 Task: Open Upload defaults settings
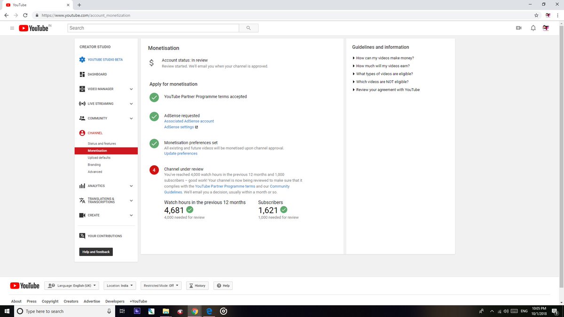[x=99, y=158]
